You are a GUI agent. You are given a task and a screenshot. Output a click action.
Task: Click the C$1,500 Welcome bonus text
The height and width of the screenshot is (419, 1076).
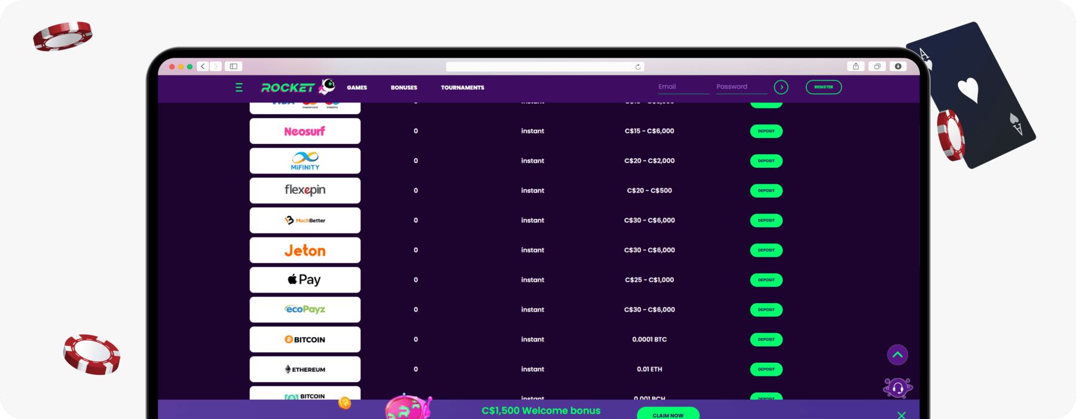click(541, 411)
